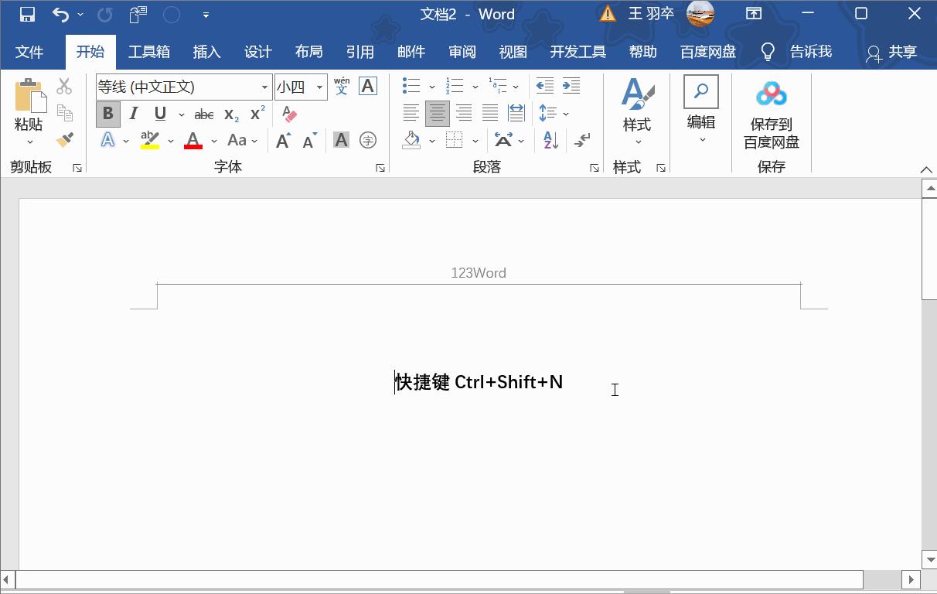The width and height of the screenshot is (937, 594).
Task: Switch to the 插入 ribbon tab
Action: (x=206, y=52)
